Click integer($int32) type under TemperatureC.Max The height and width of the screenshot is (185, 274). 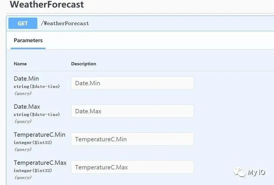point(33,171)
